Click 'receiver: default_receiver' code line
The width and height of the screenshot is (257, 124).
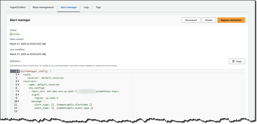(46, 78)
